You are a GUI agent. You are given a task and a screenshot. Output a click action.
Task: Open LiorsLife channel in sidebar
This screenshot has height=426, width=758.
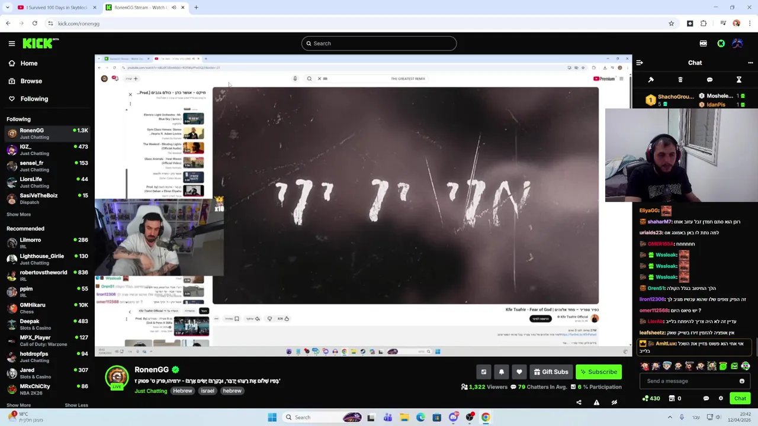click(47, 182)
